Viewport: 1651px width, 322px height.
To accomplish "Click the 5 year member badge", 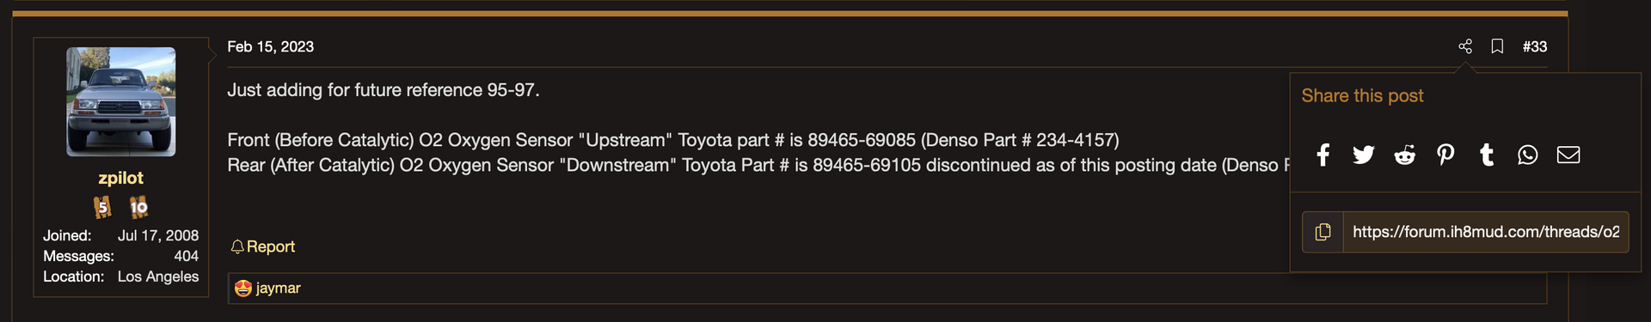I will [x=102, y=206].
